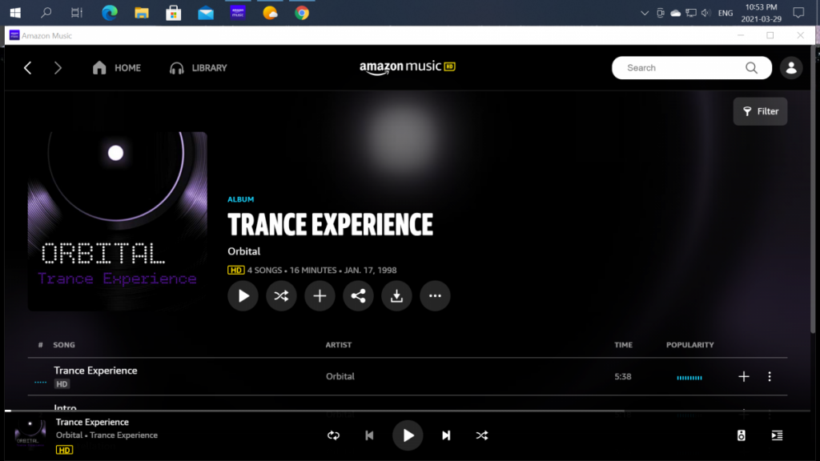The width and height of the screenshot is (820, 461).
Task: Click the vertical scrollbar of the album page
Action: pyautogui.click(x=813, y=189)
